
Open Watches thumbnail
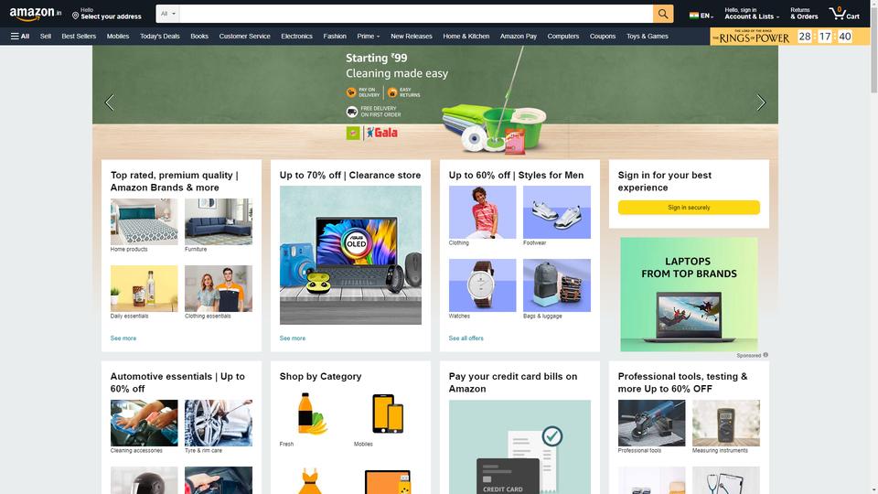482,285
